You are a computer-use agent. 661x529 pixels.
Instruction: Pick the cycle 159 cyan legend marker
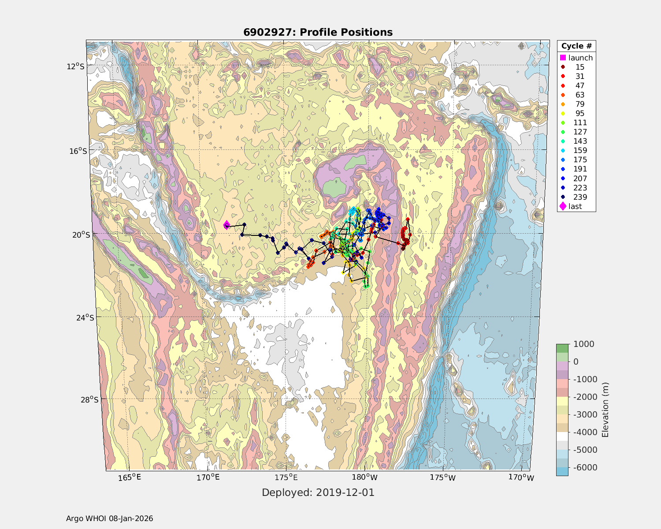click(563, 150)
